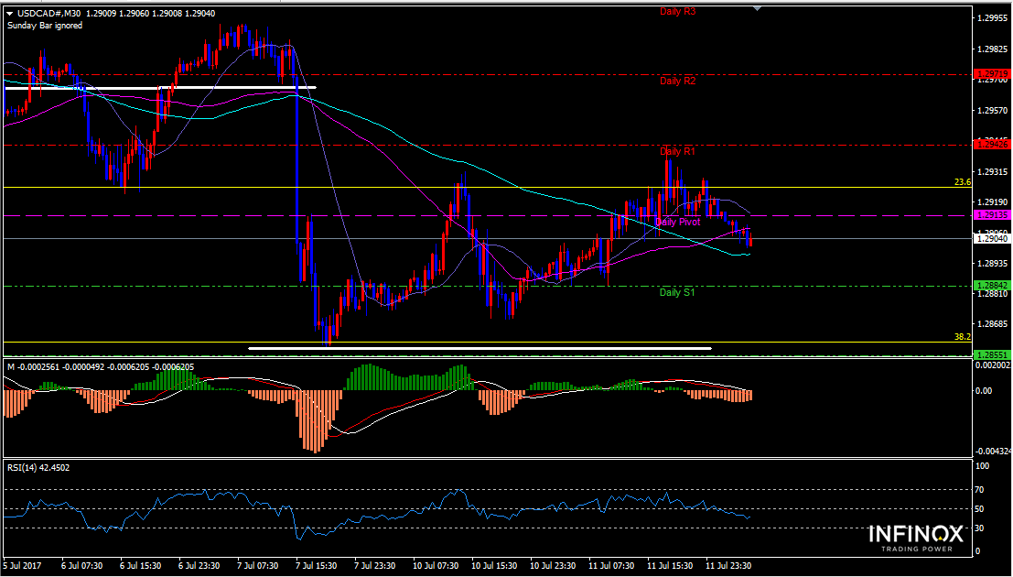Click the 1.29570 price scale value
1013x577 pixels.
993,111
